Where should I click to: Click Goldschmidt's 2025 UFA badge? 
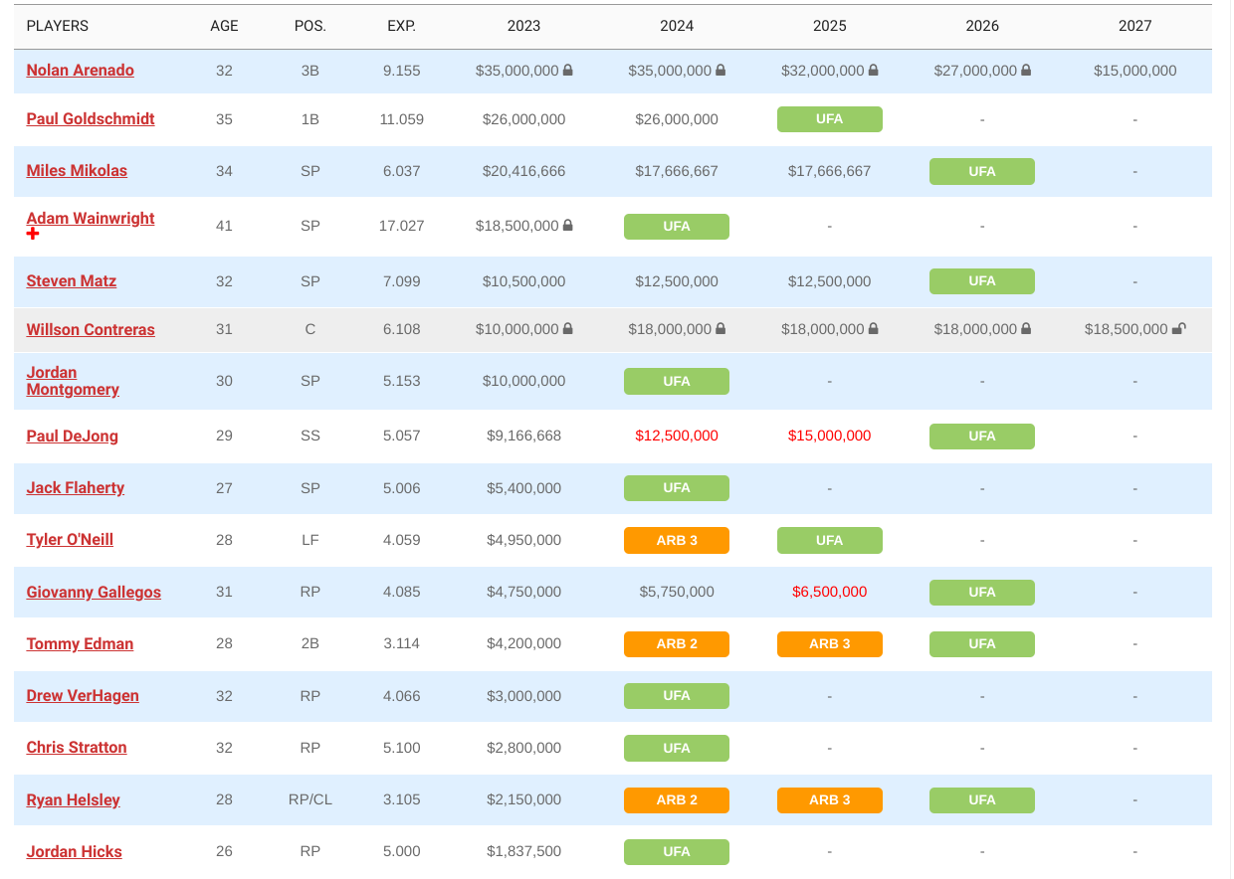coord(830,119)
